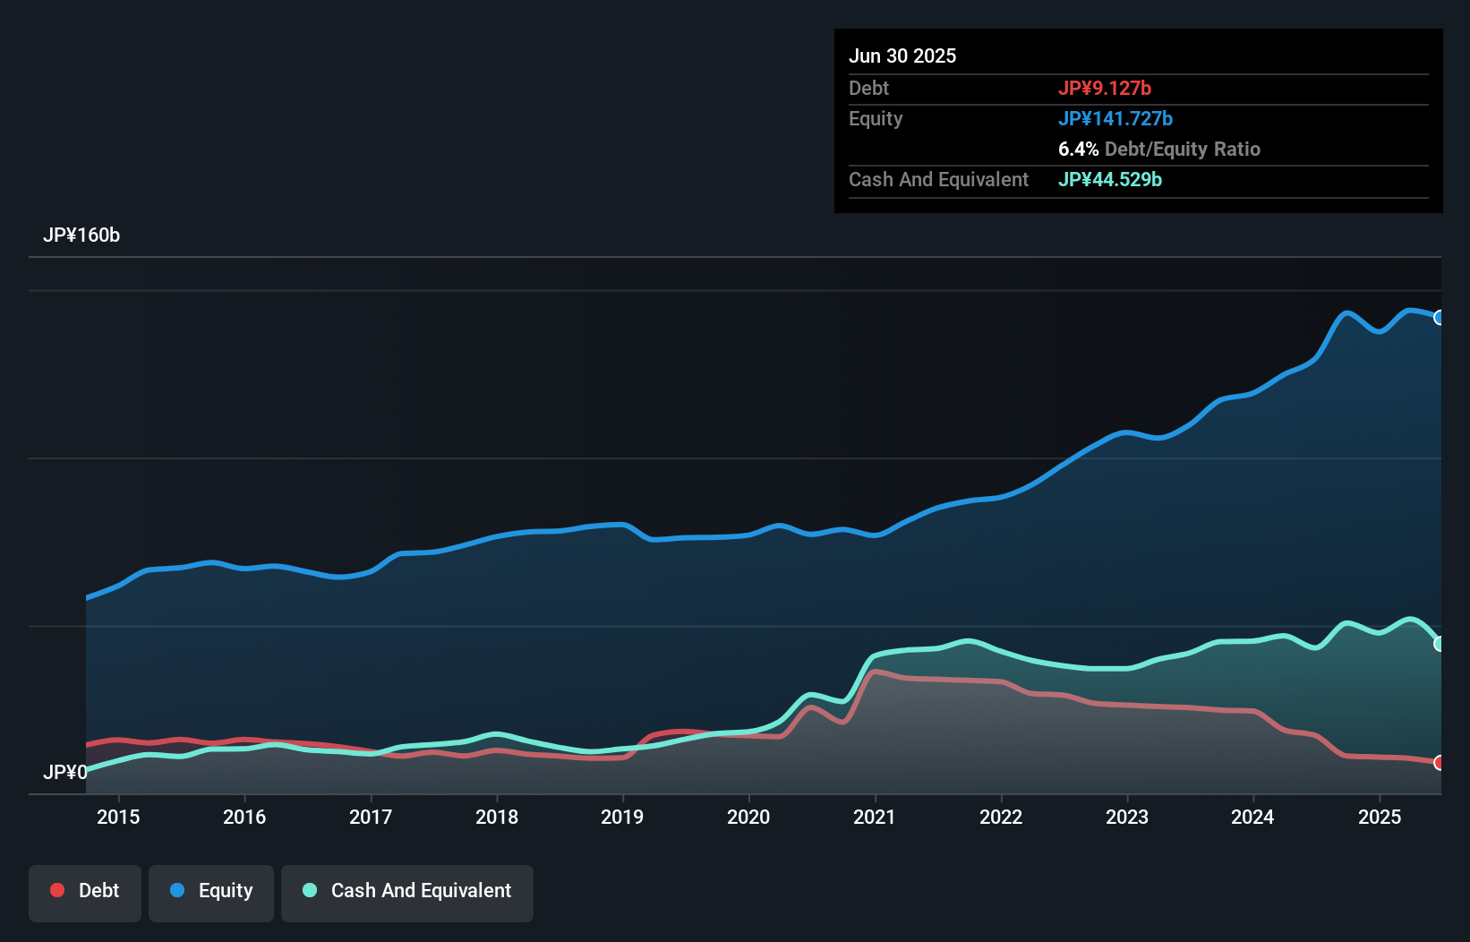Click the blue Equity legend dot
1470x942 pixels.
tap(177, 890)
